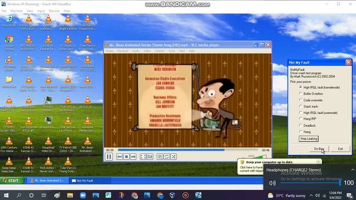Select El Chombo video file icon
The width and height of the screenshot is (356, 200).
tap(28, 84)
